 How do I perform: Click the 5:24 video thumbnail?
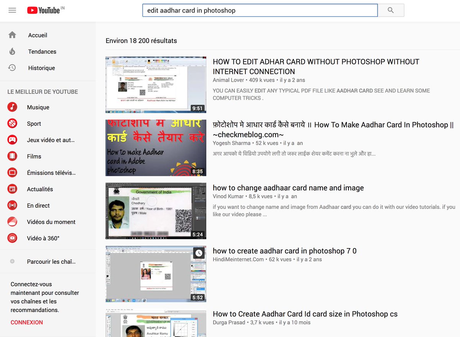tap(156, 211)
